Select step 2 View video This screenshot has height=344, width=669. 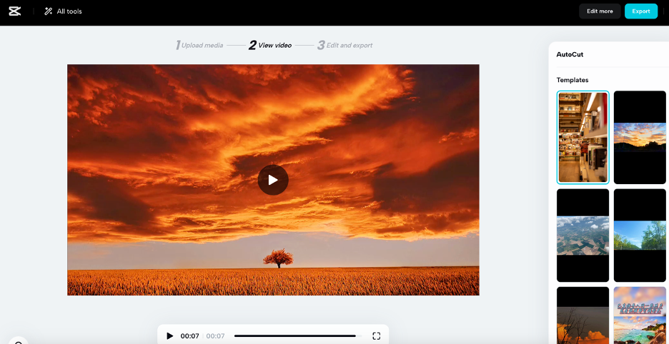tap(270, 45)
